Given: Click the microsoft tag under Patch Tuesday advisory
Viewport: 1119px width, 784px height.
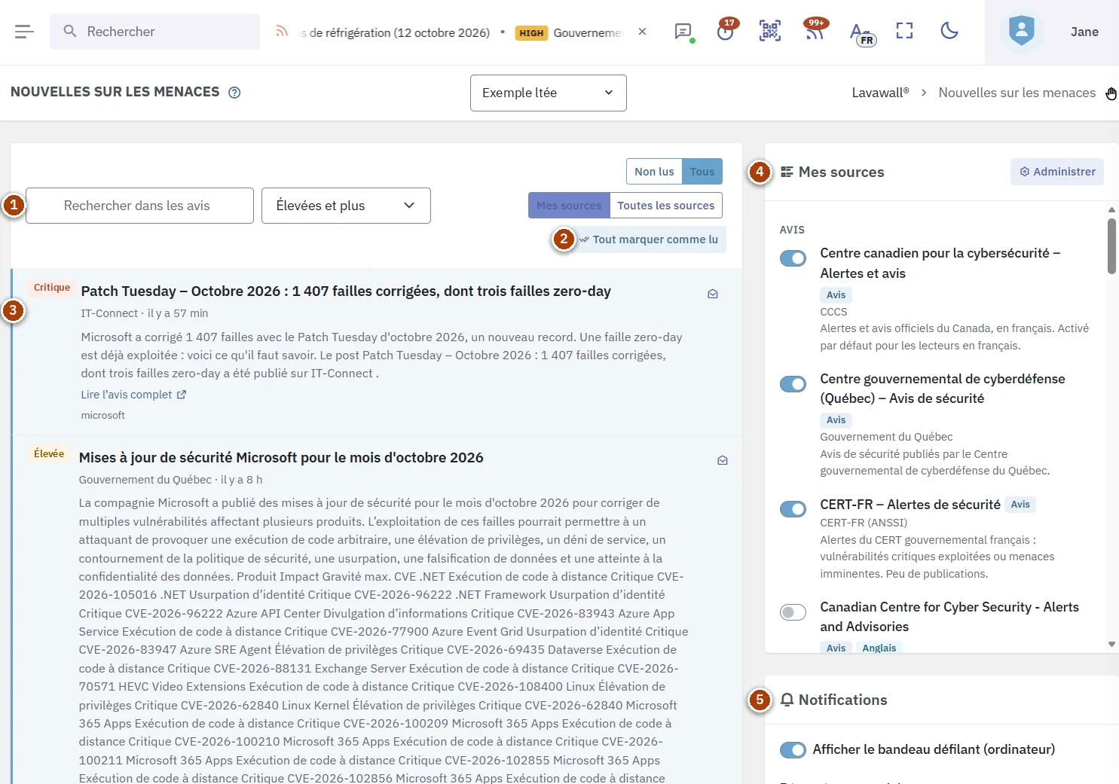Looking at the screenshot, I should (103, 415).
